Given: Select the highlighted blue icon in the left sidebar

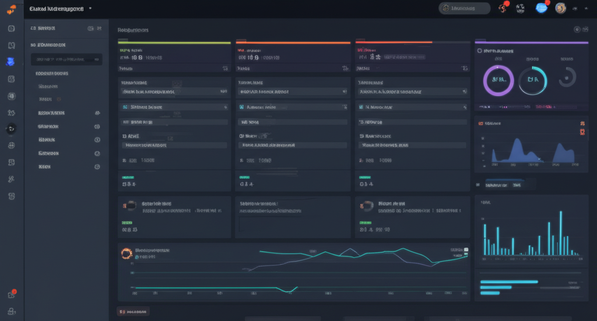Looking at the screenshot, I should [x=11, y=62].
